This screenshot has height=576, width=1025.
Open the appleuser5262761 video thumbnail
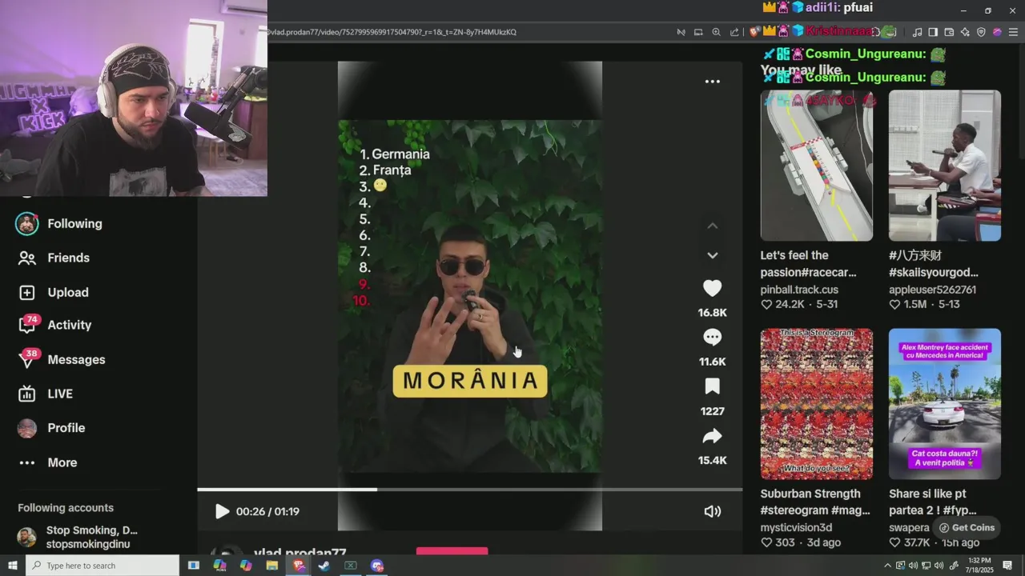pos(944,166)
